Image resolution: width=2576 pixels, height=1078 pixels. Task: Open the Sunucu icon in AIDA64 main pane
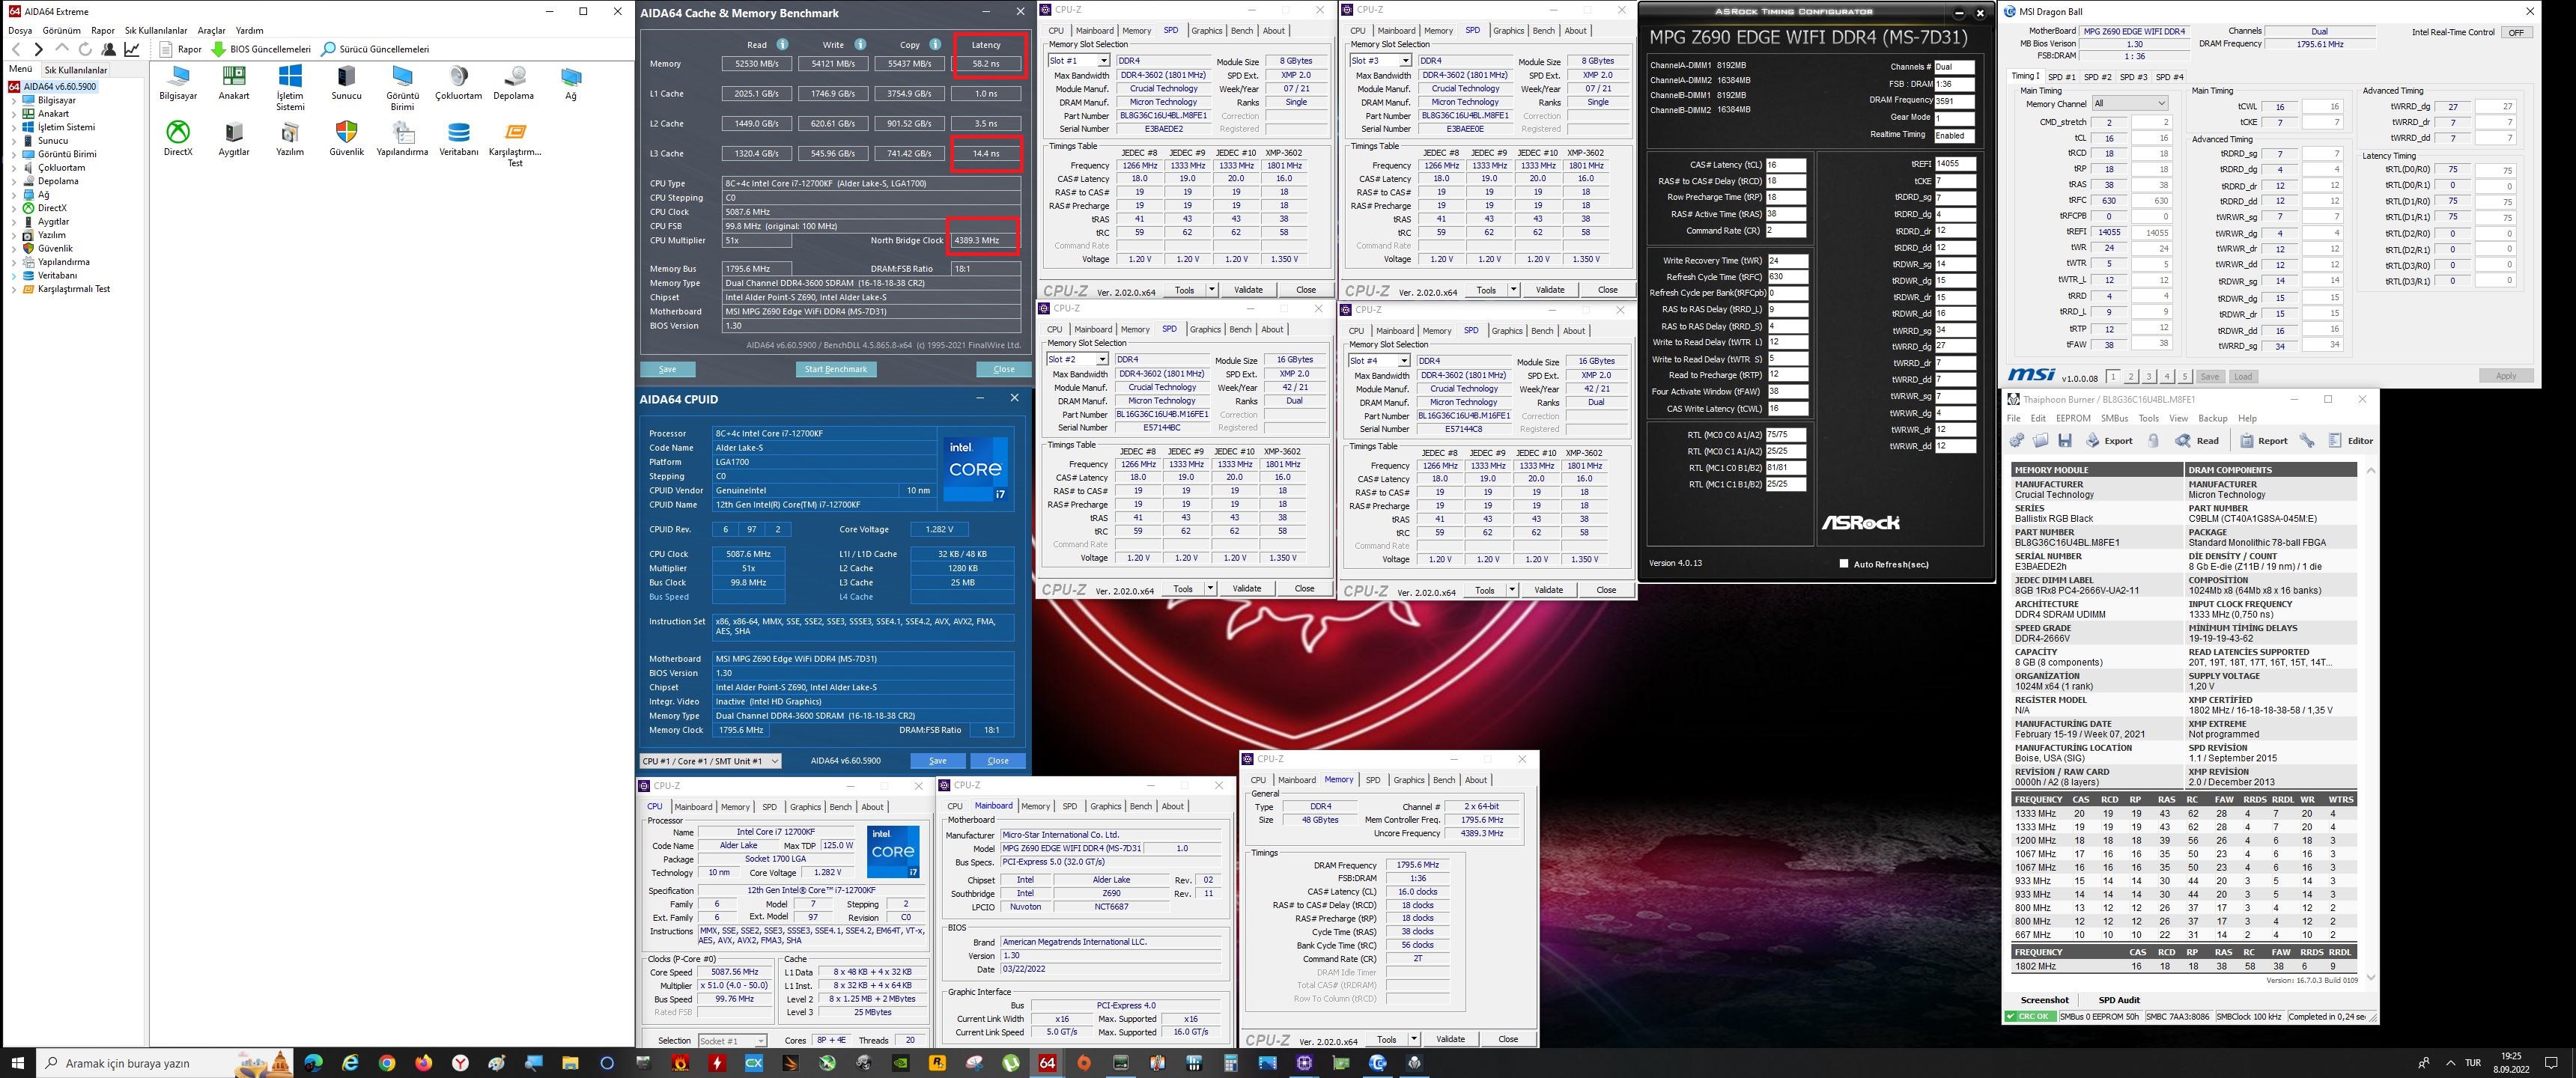(x=346, y=83)
